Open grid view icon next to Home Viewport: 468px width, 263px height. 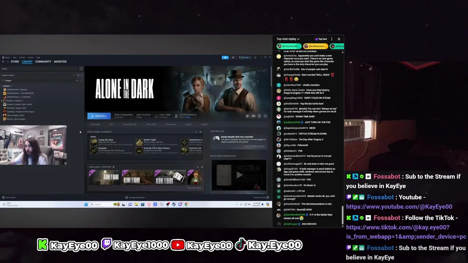tap(81, 69)
